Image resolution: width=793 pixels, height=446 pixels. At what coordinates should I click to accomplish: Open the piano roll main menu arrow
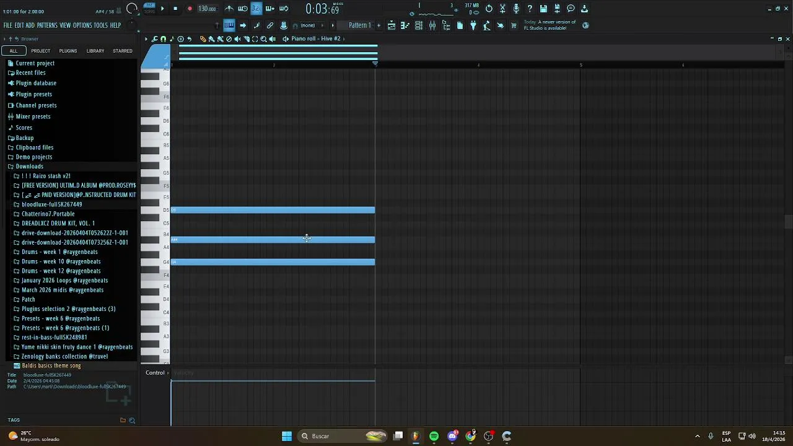coord(146,38)
